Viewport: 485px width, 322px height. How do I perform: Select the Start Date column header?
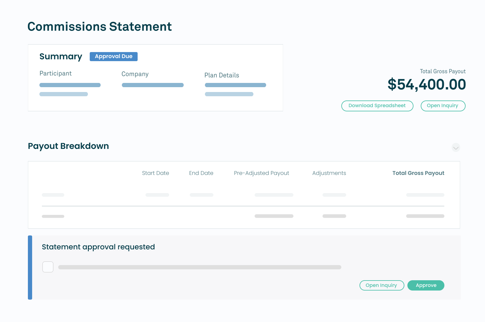[x=156, y=173]
